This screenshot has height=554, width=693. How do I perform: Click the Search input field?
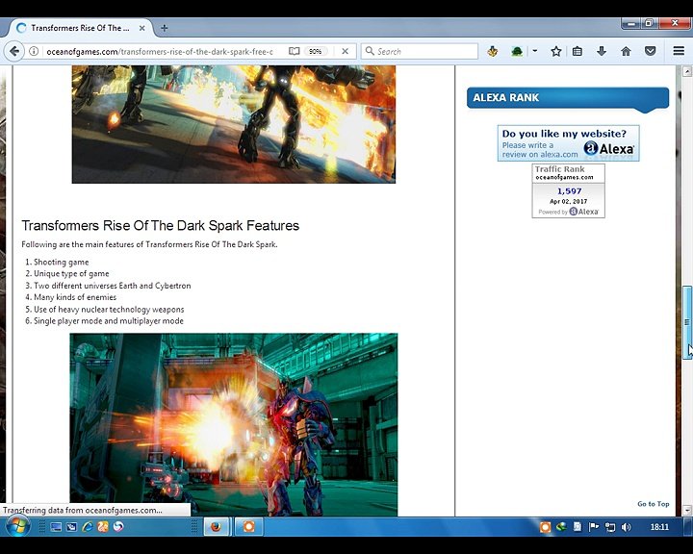pos(423,51)
